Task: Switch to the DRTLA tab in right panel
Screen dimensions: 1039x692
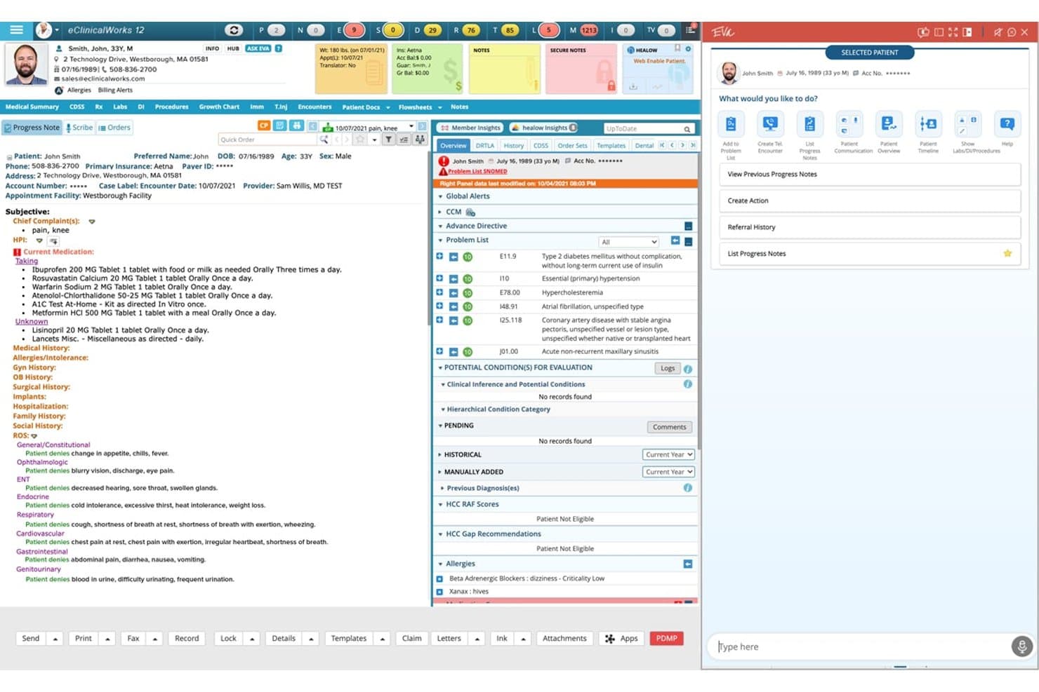Action: point(485,146)
